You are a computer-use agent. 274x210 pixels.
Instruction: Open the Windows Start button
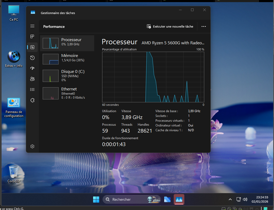96,199
